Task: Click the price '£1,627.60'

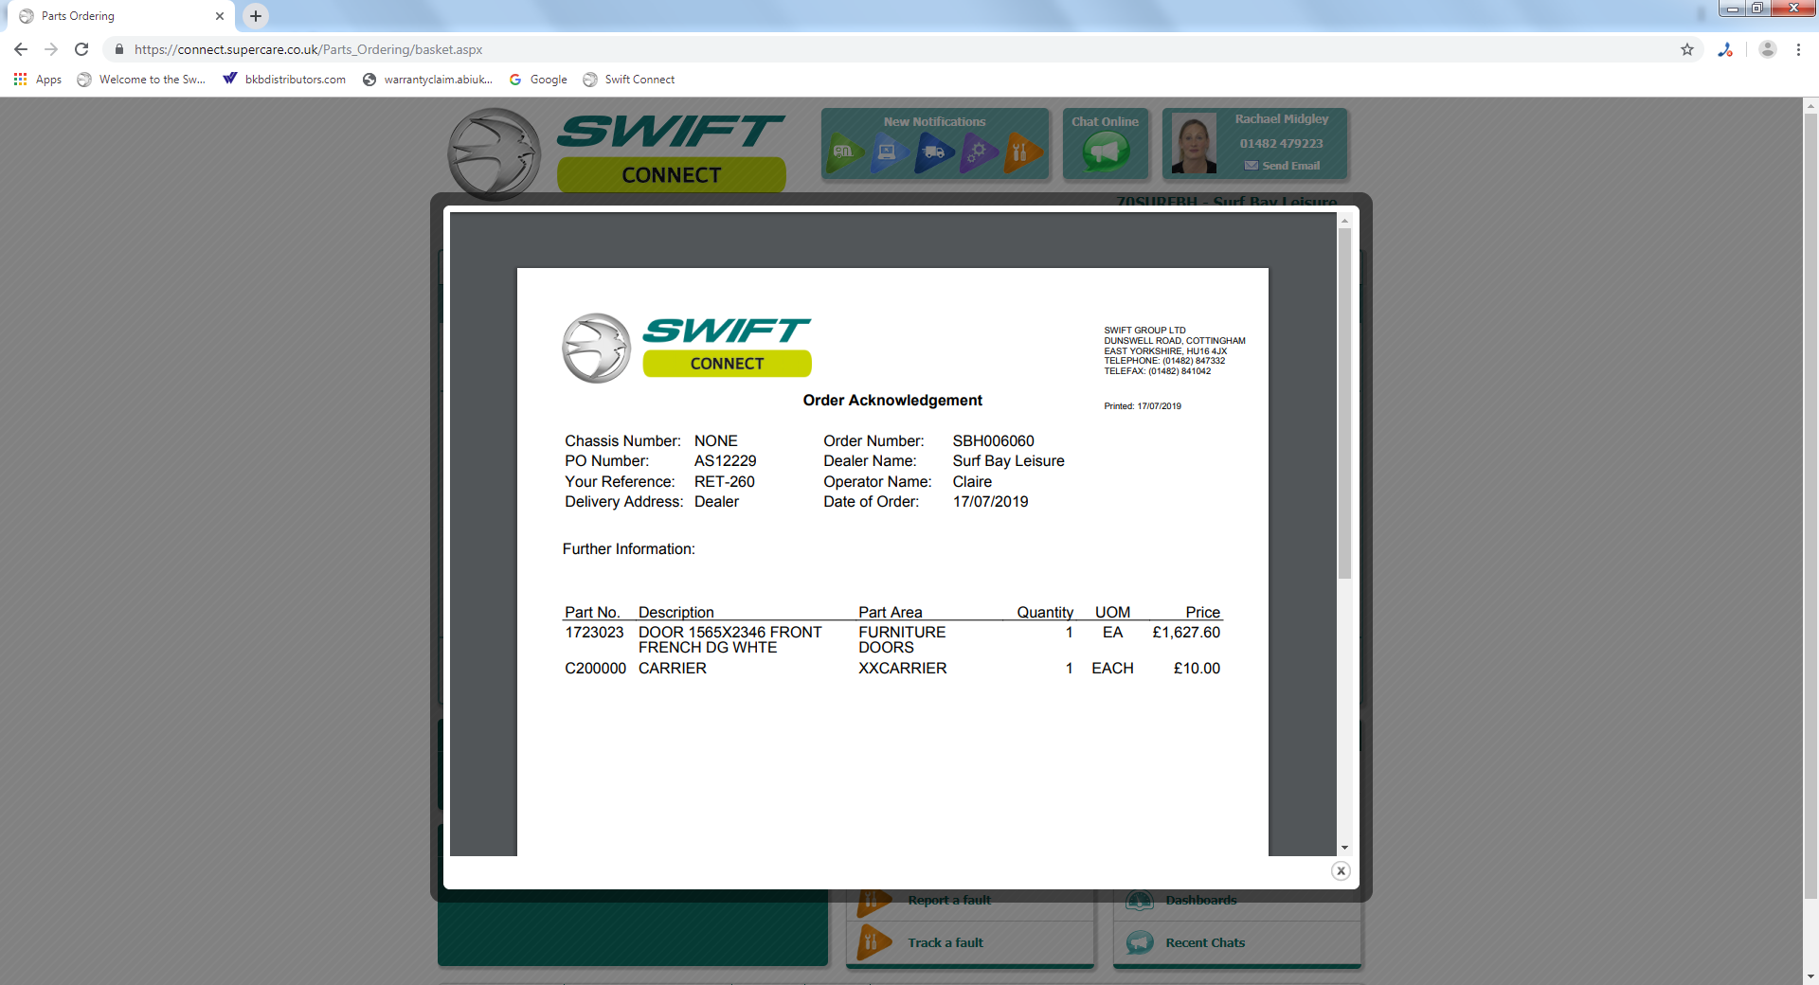Action: coord(1186,633)
